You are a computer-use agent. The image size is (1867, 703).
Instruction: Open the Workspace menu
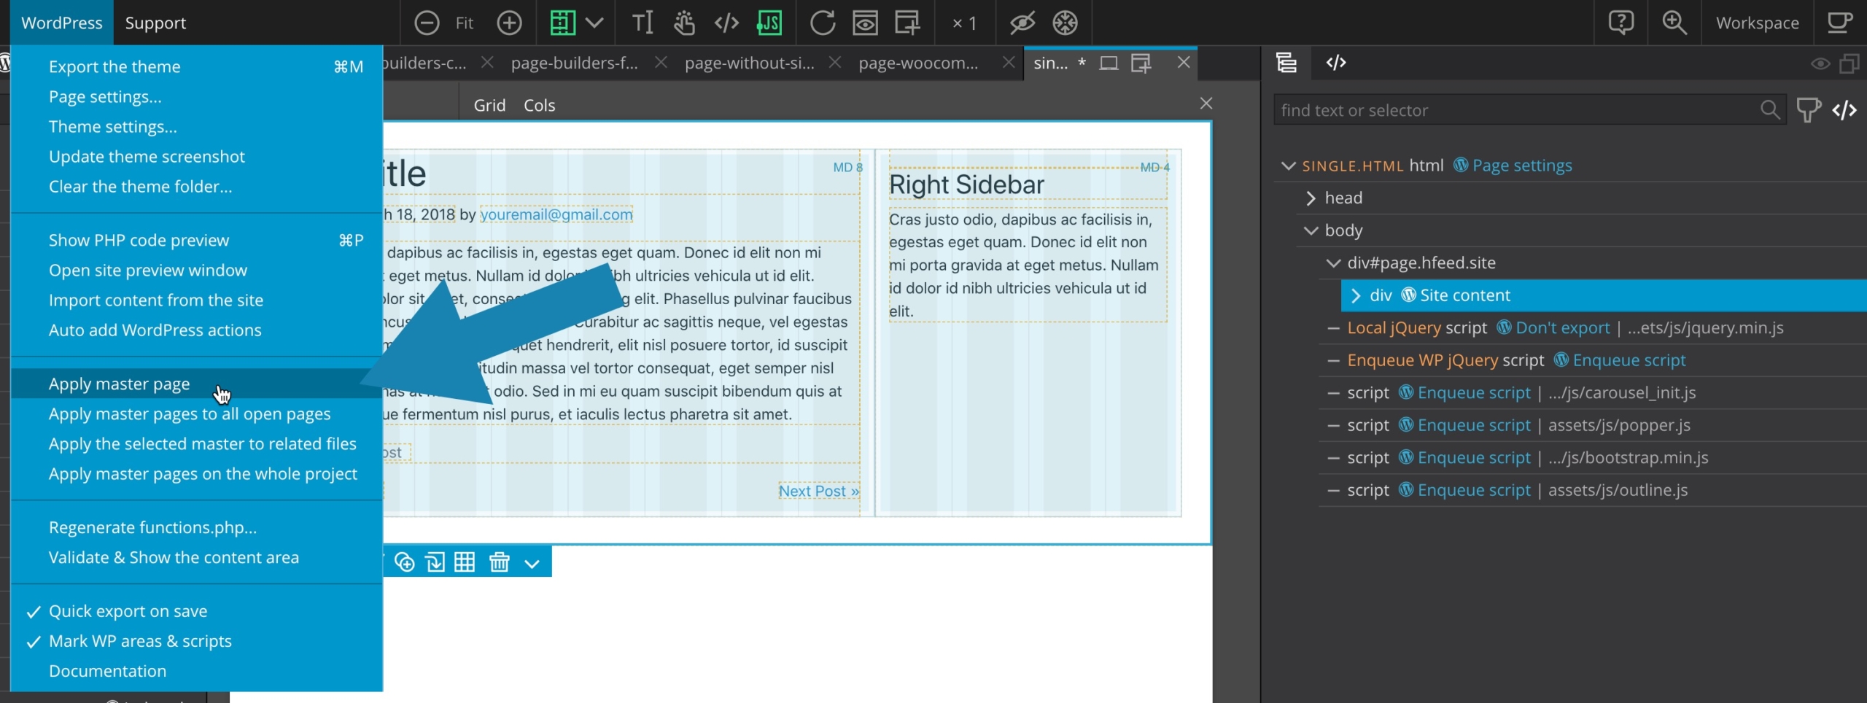tap(1757, 23)
